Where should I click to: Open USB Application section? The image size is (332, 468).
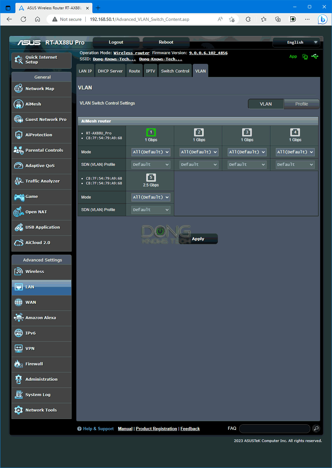[41, 227]
